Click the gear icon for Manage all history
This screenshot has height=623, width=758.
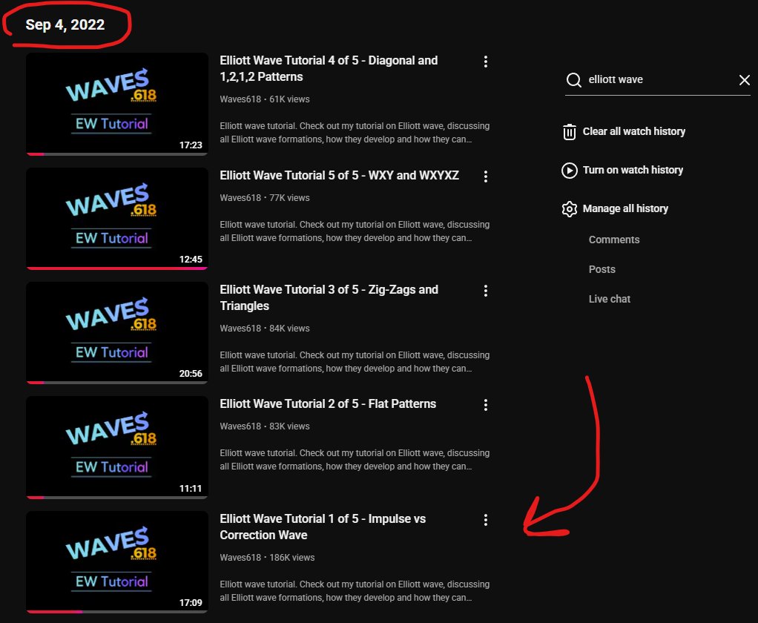pos(569,208)
